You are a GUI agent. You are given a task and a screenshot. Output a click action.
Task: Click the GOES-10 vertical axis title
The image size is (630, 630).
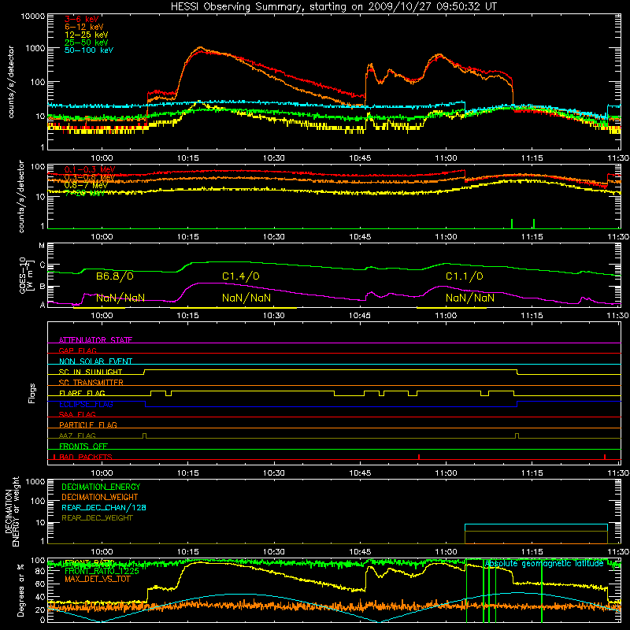point(25,275)
